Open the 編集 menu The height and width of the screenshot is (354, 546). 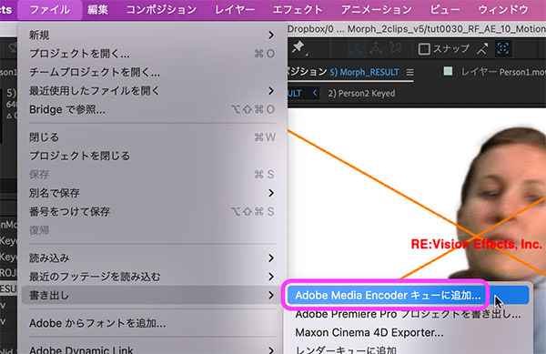coord(97,10)
